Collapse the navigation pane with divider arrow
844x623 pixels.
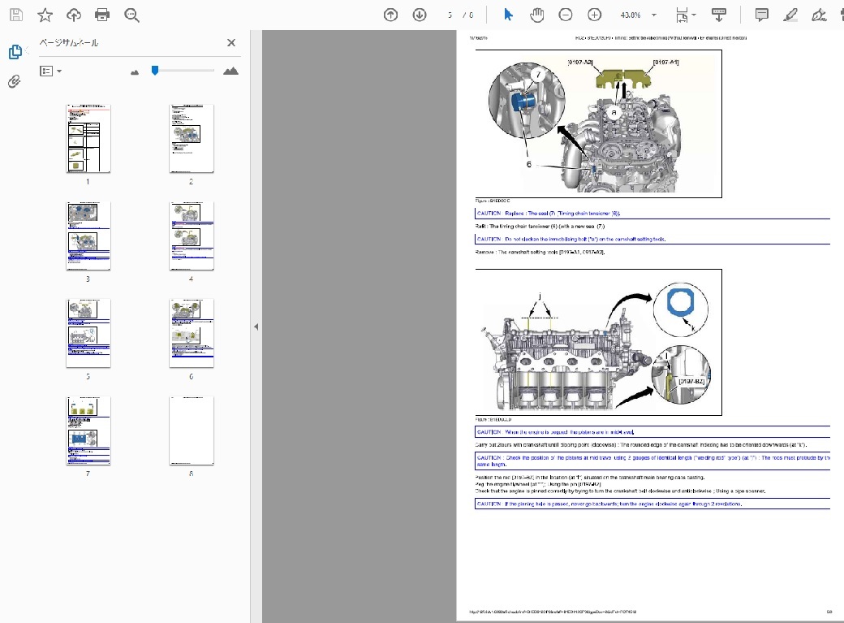click(256, 327)
